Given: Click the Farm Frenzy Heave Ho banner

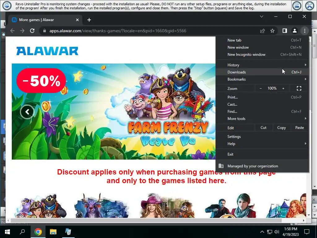Looking at the screenshot, I should [x=113, y=112].
